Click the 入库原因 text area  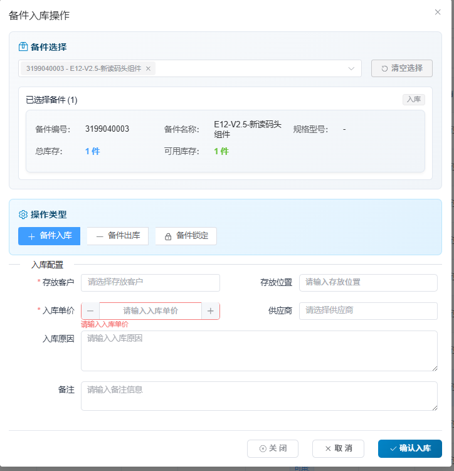(259, 351)
